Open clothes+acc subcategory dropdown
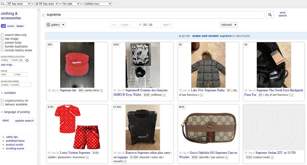 pyautogui.click(x=98, y=4)
